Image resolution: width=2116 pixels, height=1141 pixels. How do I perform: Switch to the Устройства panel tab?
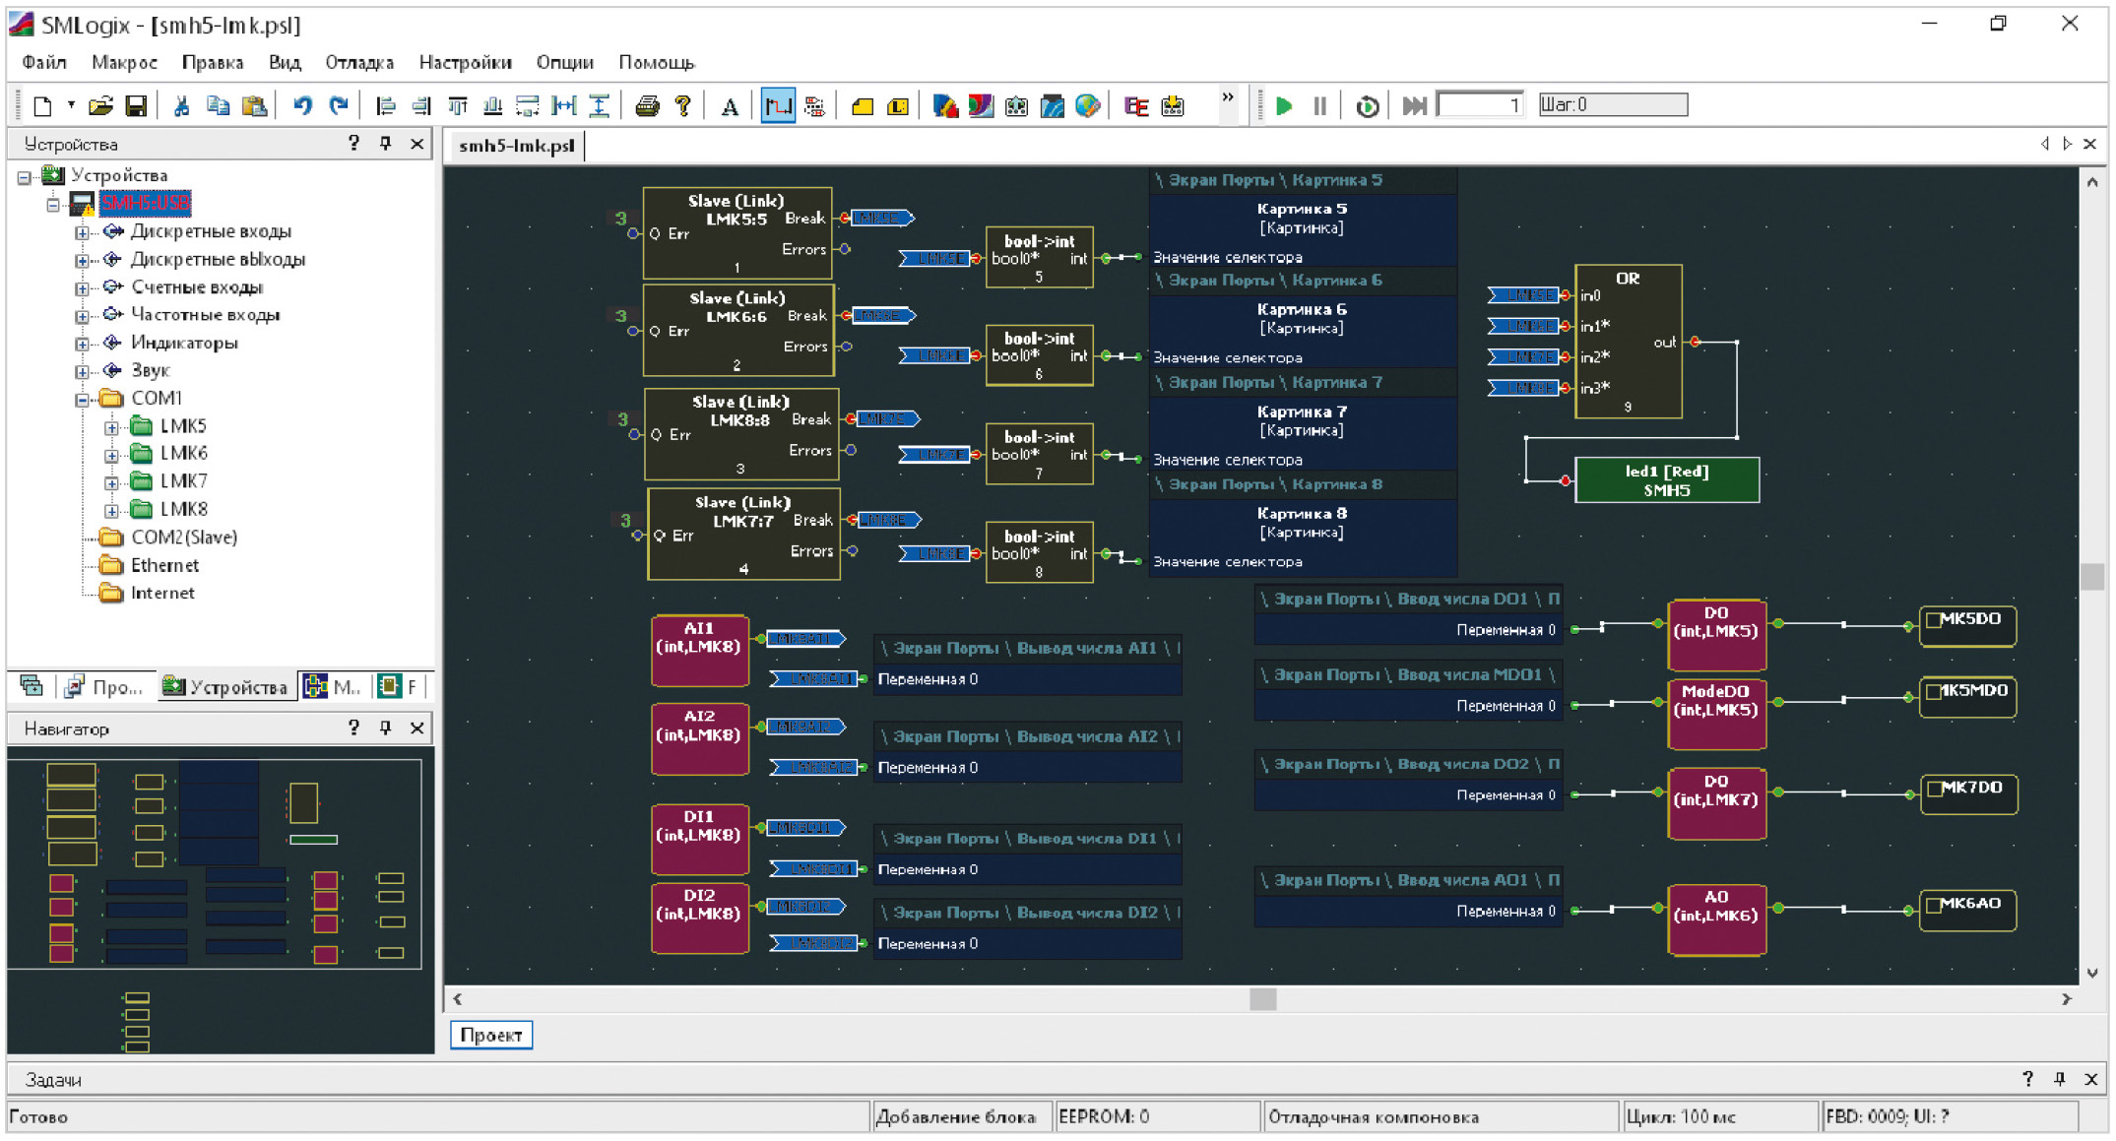click(226, 687)
